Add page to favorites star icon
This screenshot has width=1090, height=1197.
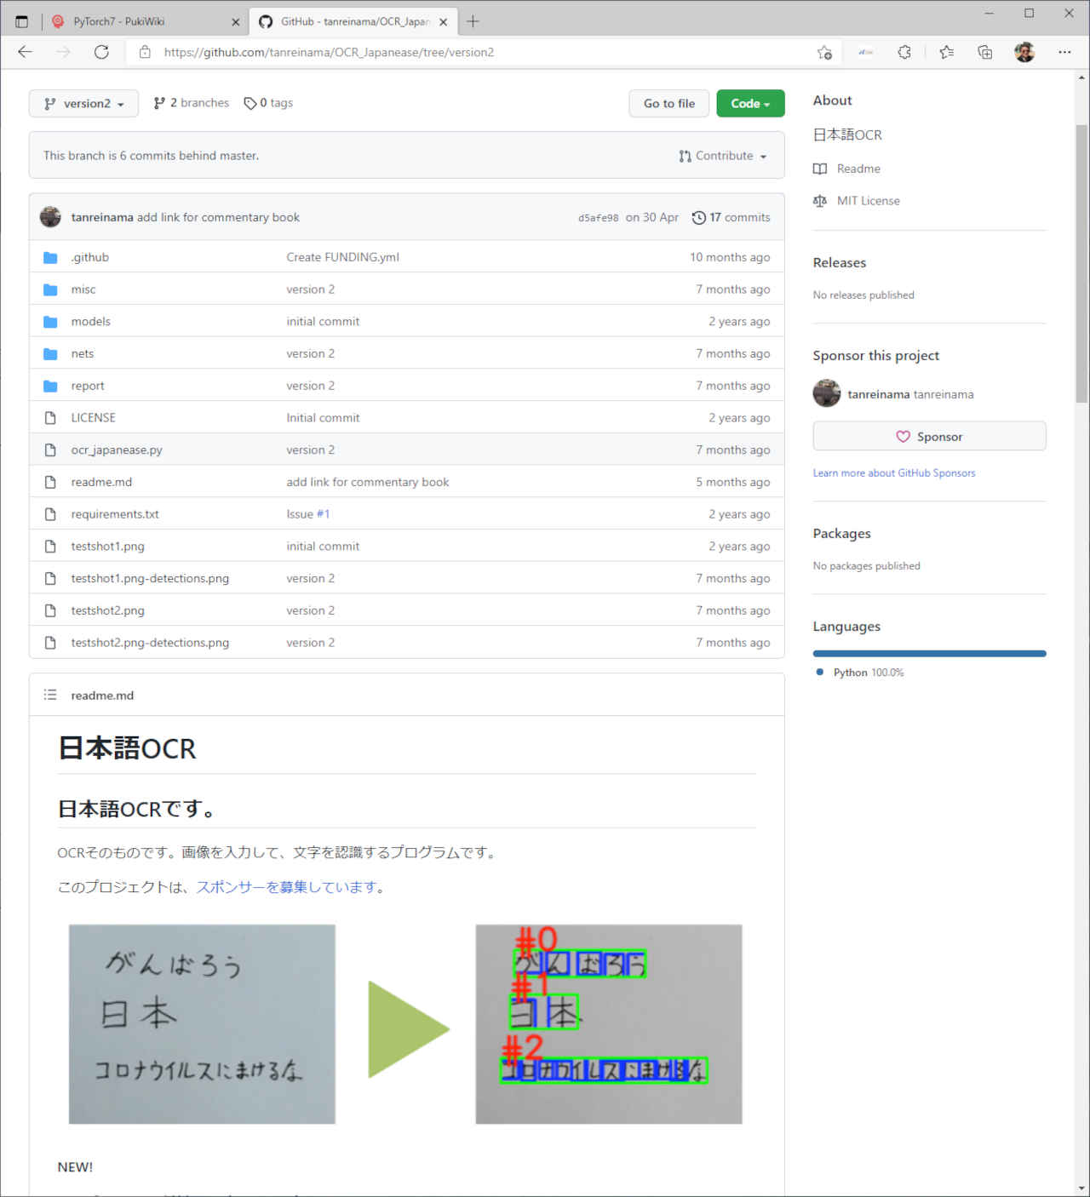[823, 52]
